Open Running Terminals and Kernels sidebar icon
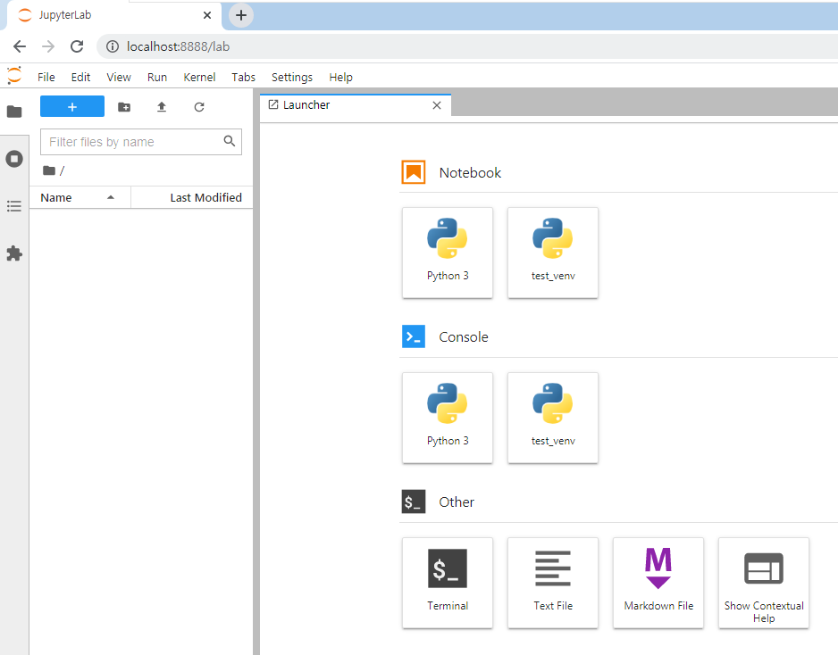The width and height of the screenshot is (838, 655). [x=14, y=159]
